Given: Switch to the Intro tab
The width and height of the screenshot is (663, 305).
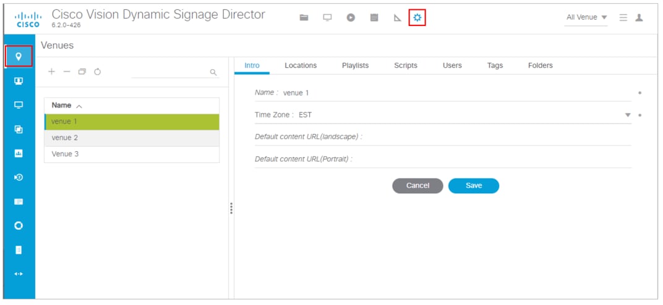Looking at the screenshot, I should pyautogui.click(x=252, y=65).
